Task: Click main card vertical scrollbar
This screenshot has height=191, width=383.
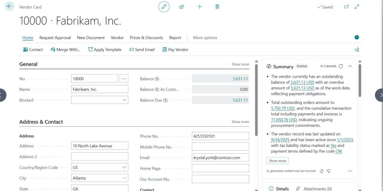Action: (256, 100)
